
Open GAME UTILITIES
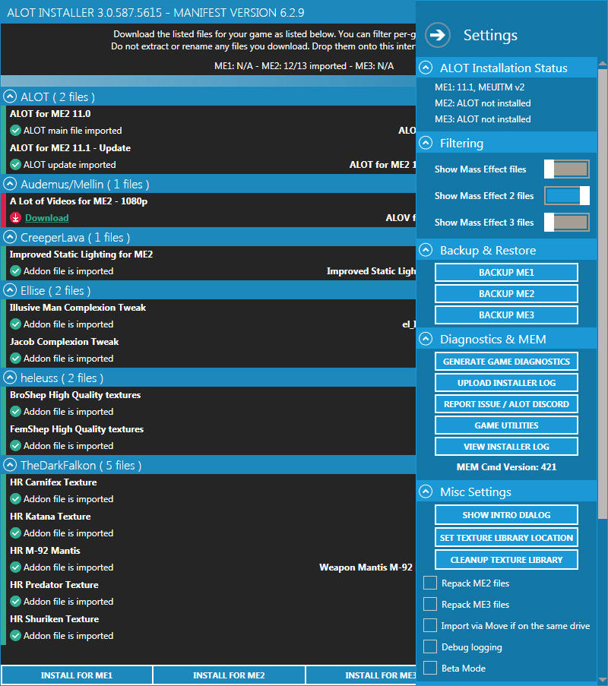pyautogui.click(x=506, y=425)
